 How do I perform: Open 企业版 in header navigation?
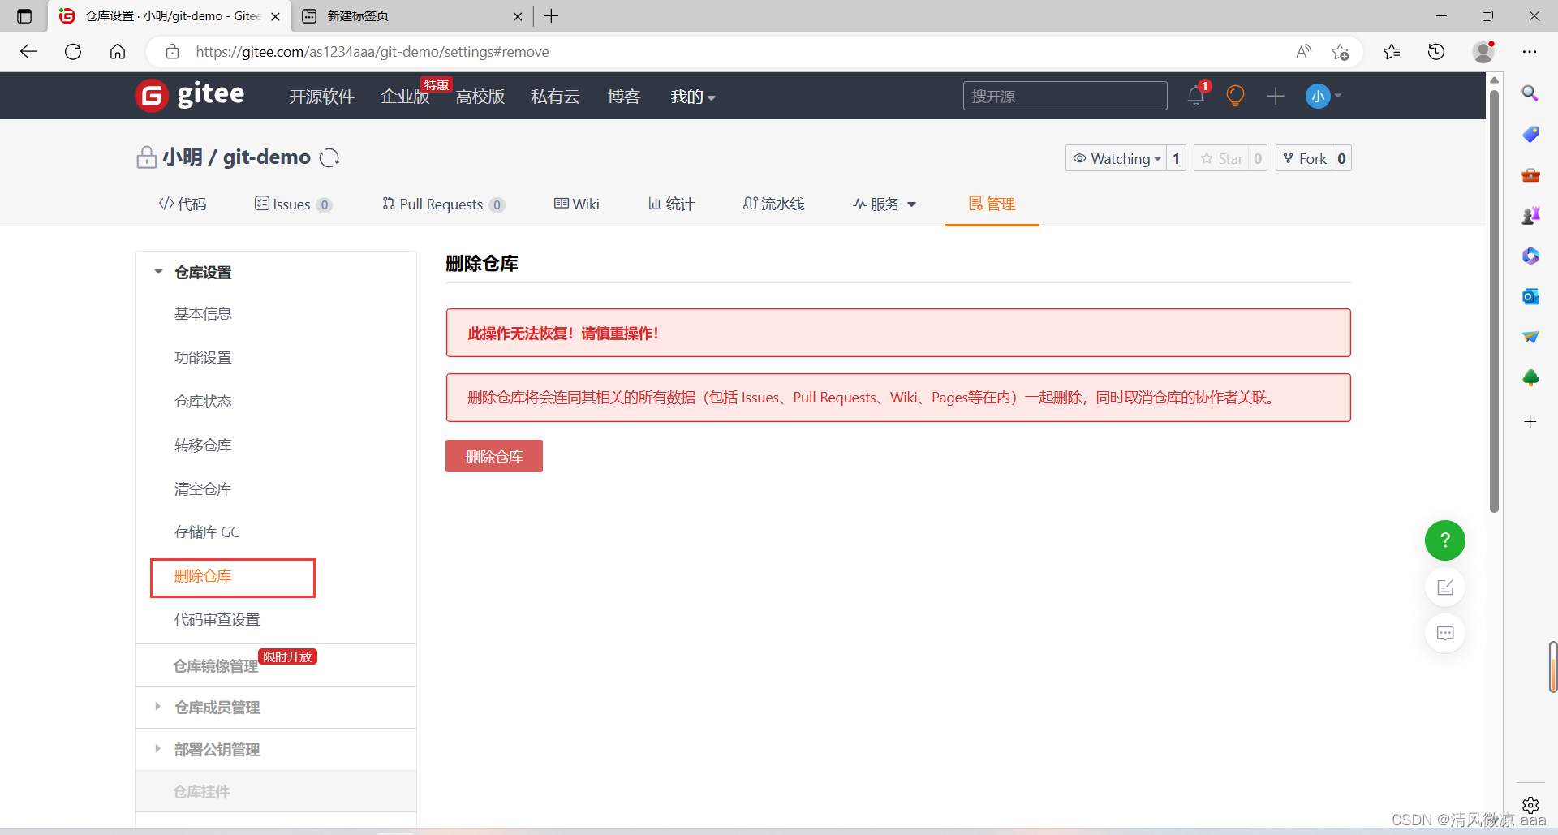point(404,97)
